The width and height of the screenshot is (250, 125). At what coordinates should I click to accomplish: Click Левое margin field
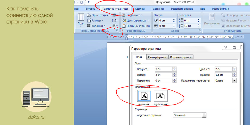(x=164, y=75)
